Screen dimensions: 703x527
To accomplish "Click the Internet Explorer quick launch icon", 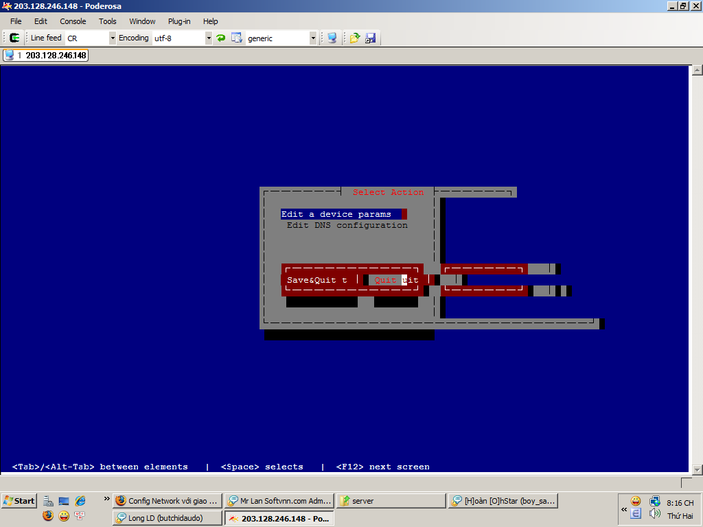I will point(80,501).
